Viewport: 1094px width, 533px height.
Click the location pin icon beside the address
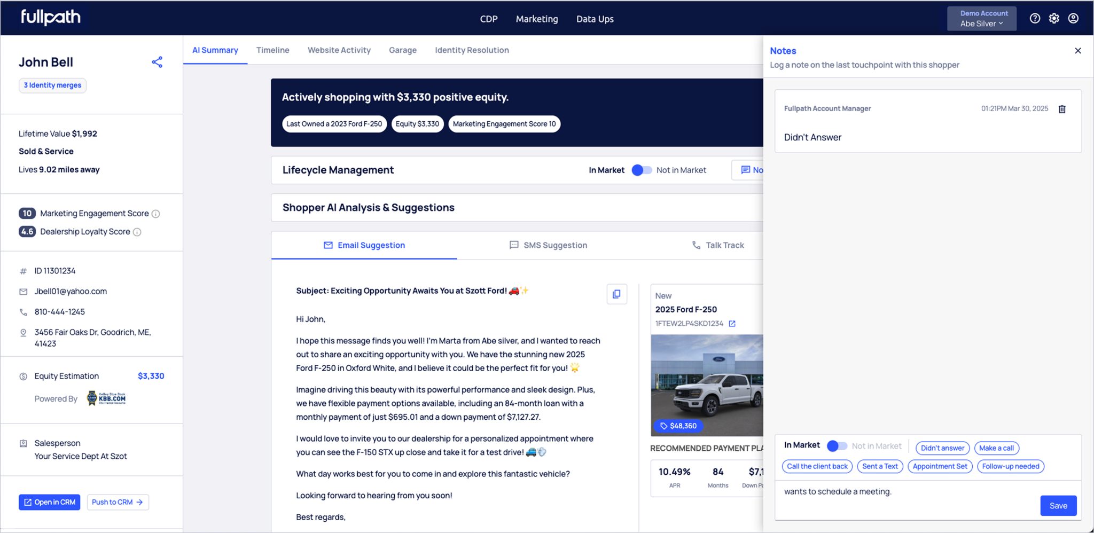pos(24,333)
